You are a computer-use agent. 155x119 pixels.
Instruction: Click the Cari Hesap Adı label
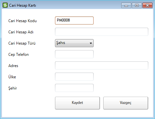coord(21,32)
